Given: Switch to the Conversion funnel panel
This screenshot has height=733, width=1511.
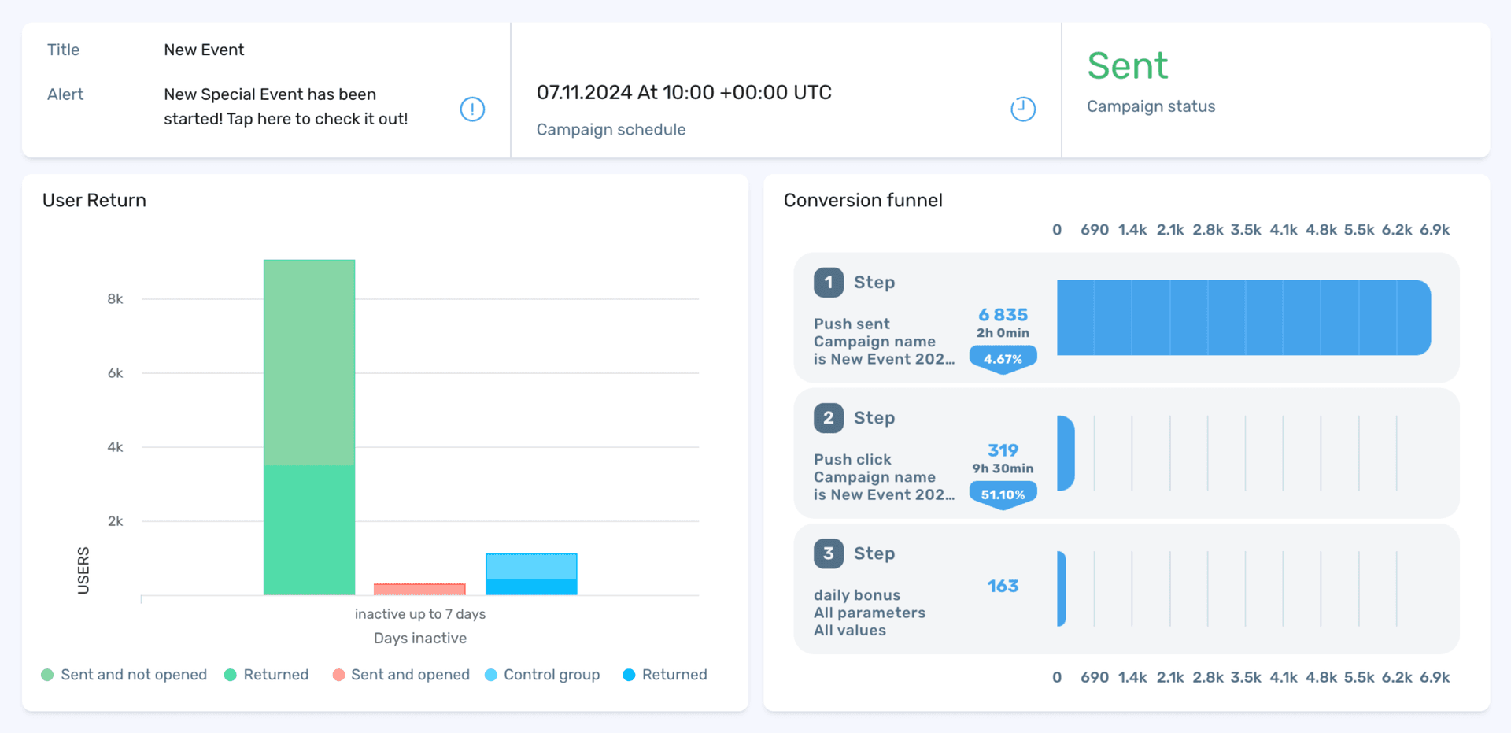Looking at the screenshot, I should (863, 200).
